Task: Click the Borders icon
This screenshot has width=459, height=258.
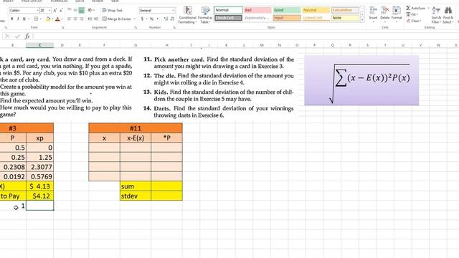Action: [x=36, y=19]
